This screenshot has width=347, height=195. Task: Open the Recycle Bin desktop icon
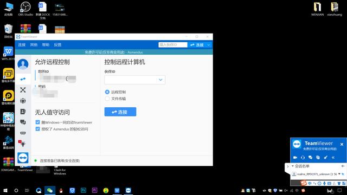9,31
